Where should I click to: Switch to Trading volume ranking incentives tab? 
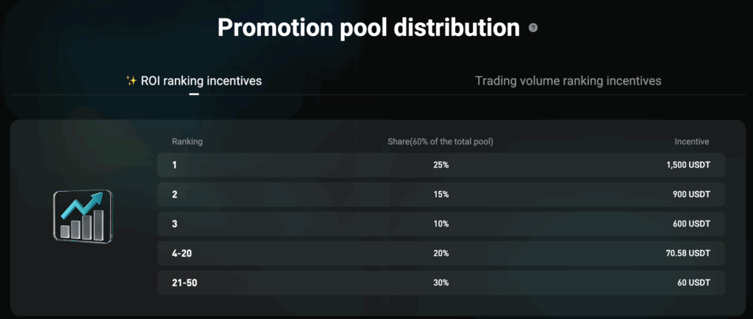[568, 81]
